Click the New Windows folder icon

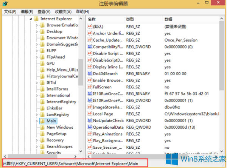(42, 127)
